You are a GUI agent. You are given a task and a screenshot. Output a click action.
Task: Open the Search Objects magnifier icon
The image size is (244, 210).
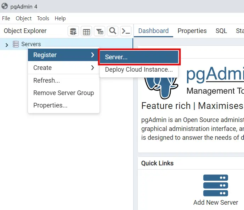pos(113,31)
